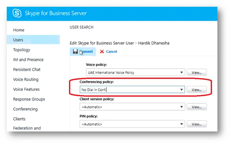
Task: Navigate to Persistent Chat
Action: click(x=27, y=70)
